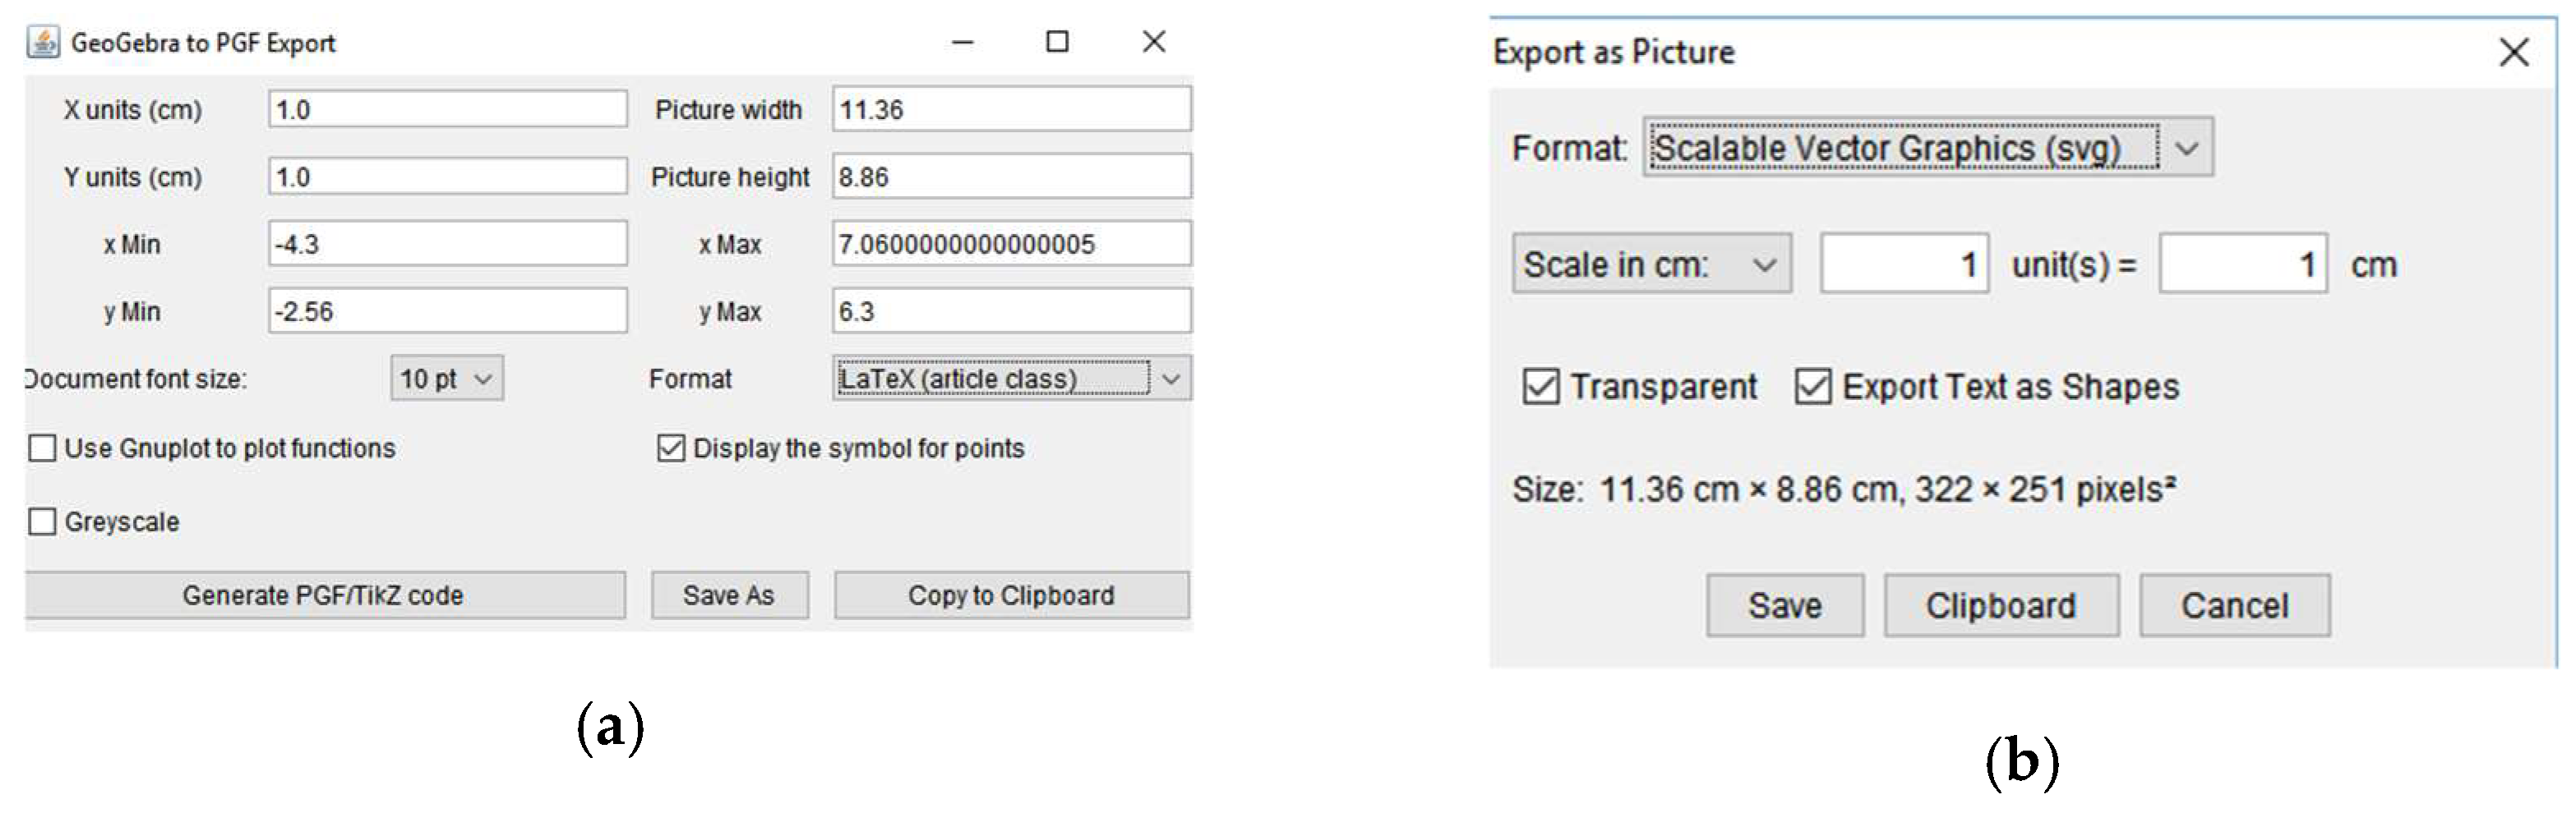
Task: Expand the Scalable Vector Graphics format dropdown
Action: (x=1927, y=148)
